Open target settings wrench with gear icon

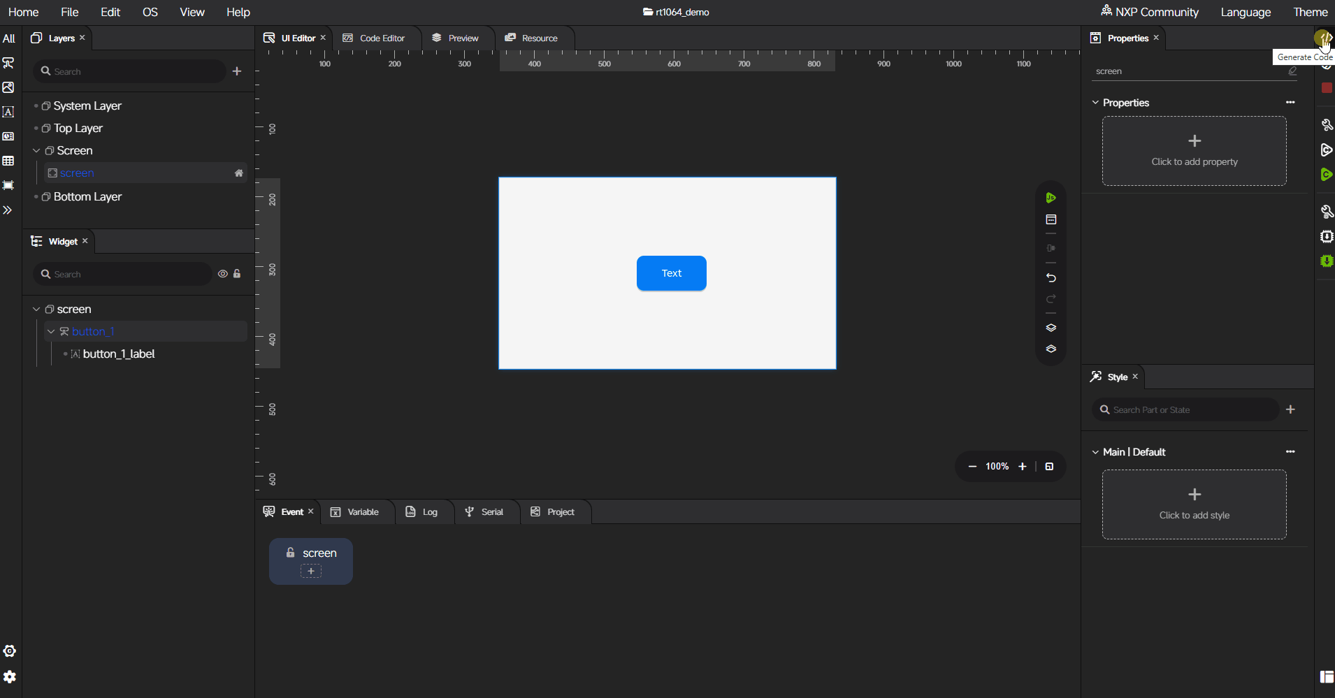(1327, 212)
